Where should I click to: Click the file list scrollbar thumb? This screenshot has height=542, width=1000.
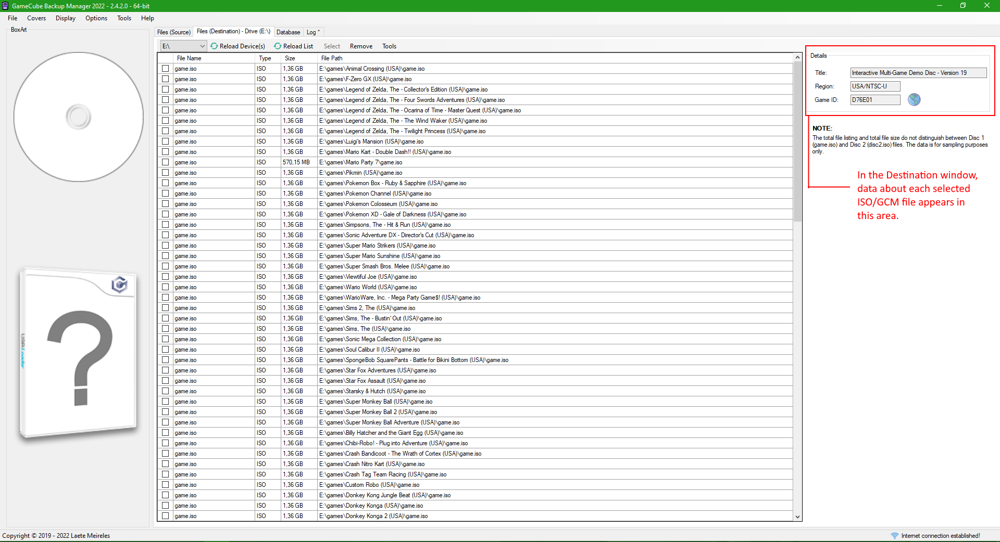[x=797, y=141]
